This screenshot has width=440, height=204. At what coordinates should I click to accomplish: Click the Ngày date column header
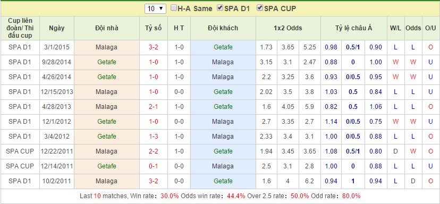57,28
